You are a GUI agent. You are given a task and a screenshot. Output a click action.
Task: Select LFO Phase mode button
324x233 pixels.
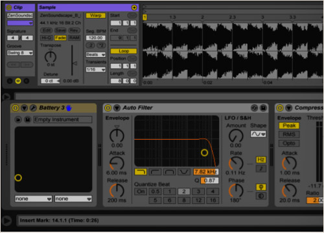click(261, 187)
